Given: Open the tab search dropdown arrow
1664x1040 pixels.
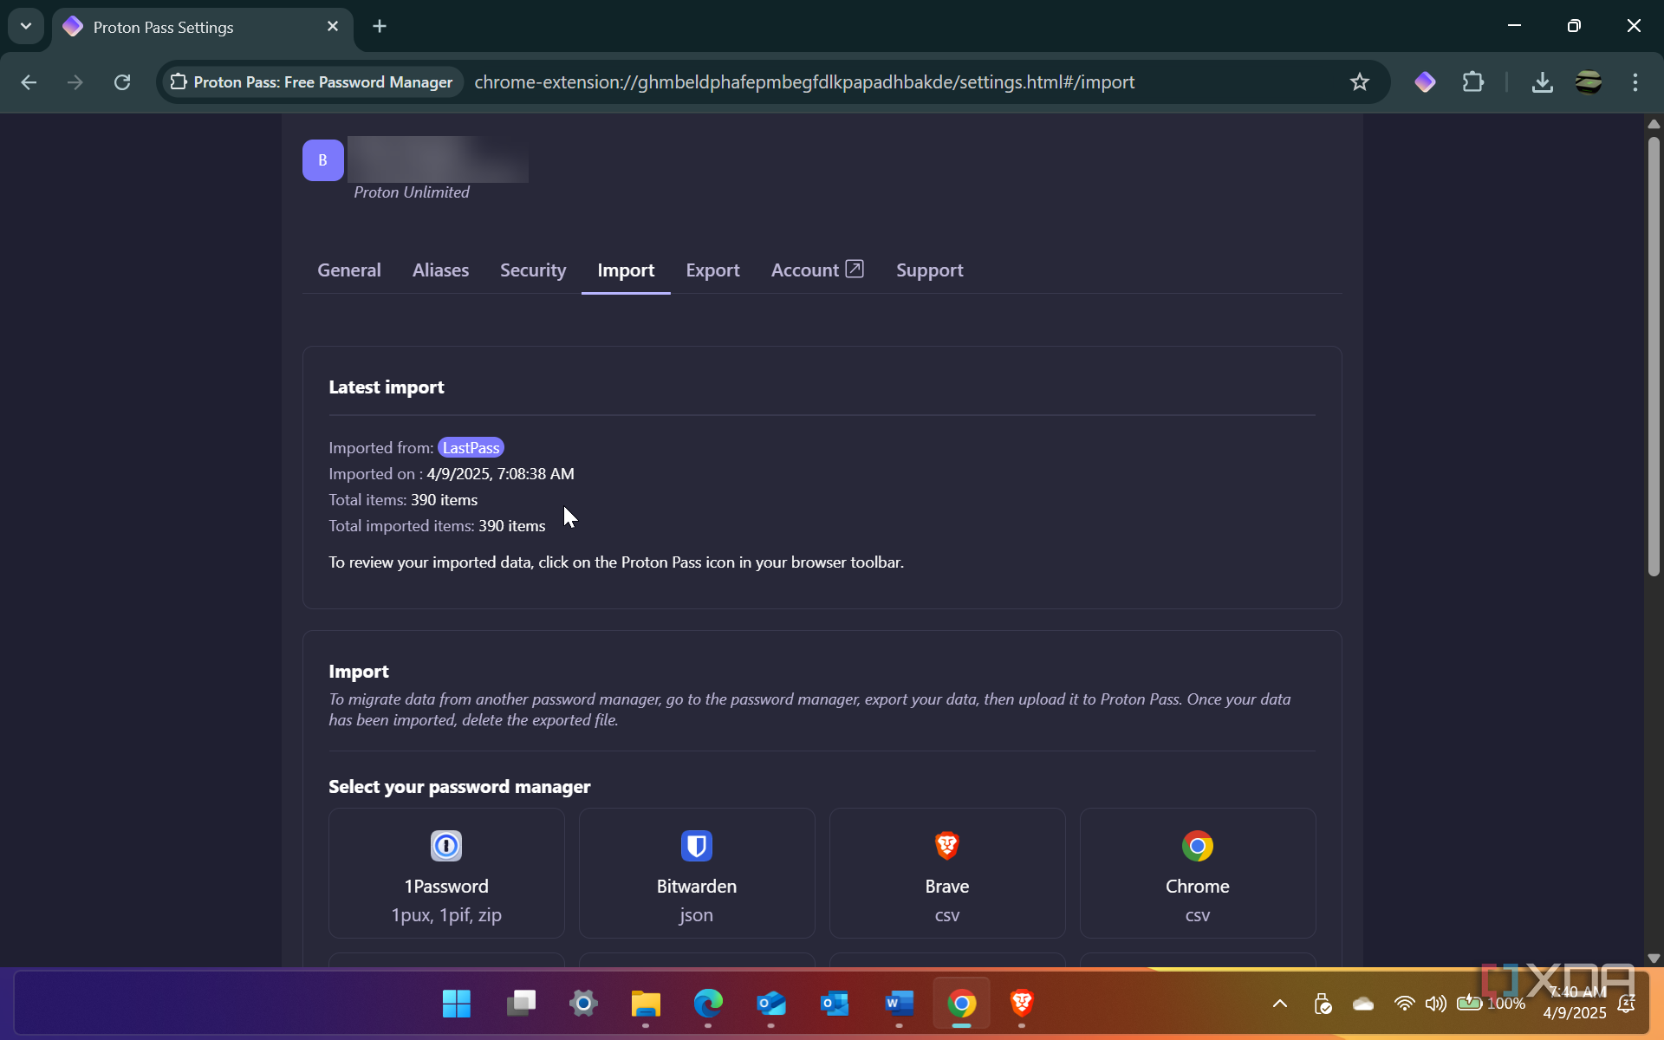Looking at the screenshot, I should [x=26, y=26].
